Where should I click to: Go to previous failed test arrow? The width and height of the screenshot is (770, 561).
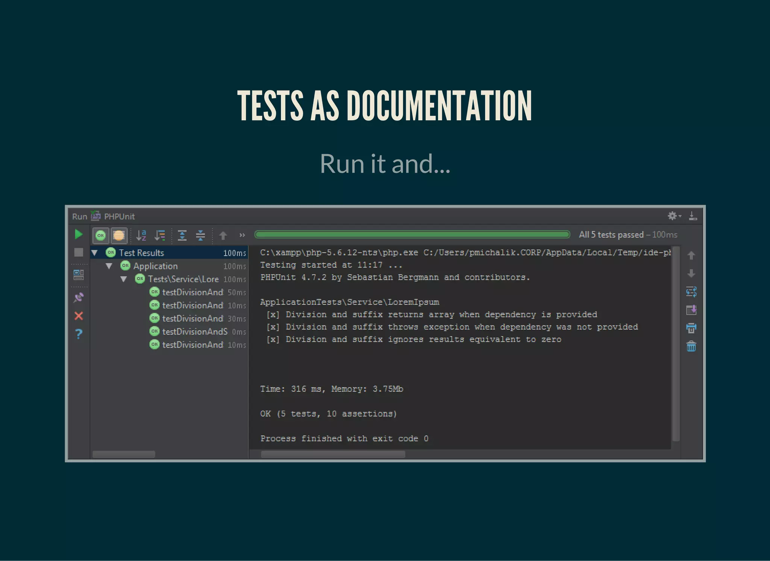pyautogui.click(x=223, y=235)
